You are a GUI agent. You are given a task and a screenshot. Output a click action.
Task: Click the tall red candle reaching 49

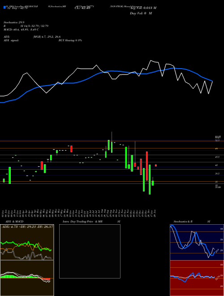point(146,166)
